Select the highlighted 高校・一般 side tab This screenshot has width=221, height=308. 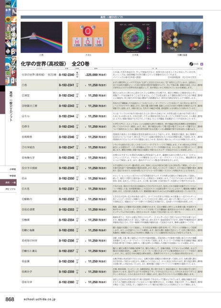[11, 183]
